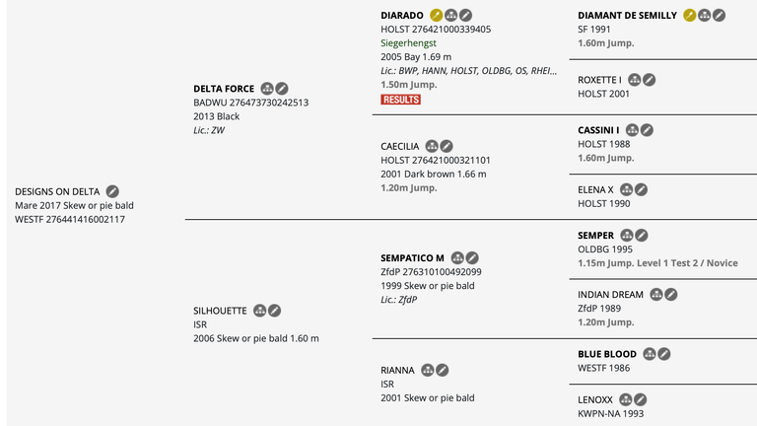Screen dimensions: 757x426
Task: Edit DESIGNS ON DELTA with pencil icon
Action: (x=112, y=191)
